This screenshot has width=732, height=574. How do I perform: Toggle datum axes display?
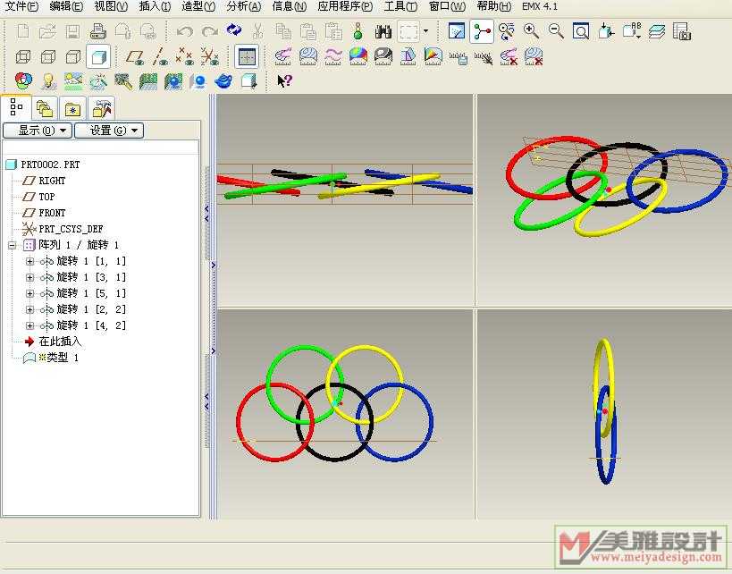[x=160, y=56]
